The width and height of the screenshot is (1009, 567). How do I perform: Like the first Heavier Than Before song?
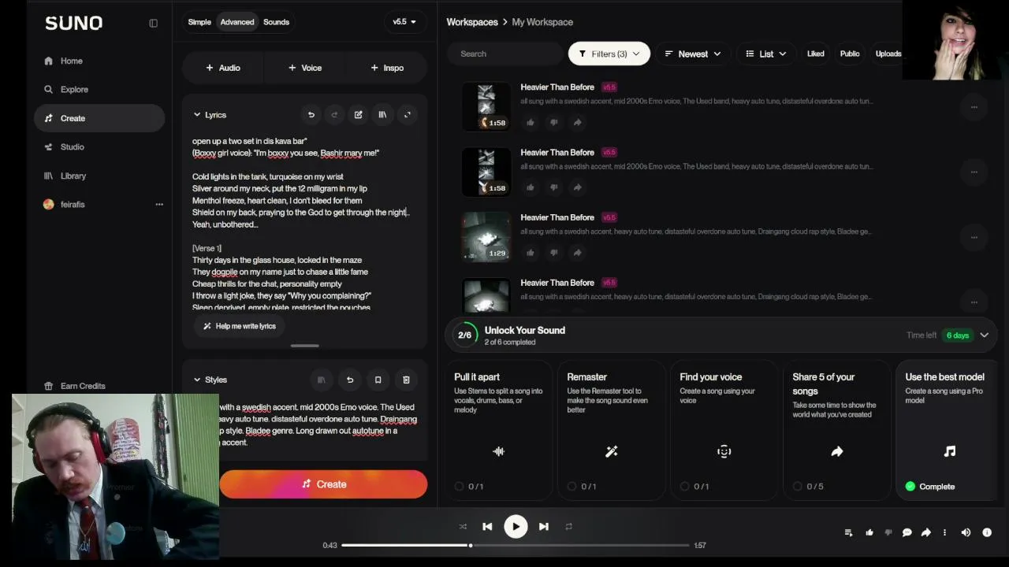coord(531,122)
